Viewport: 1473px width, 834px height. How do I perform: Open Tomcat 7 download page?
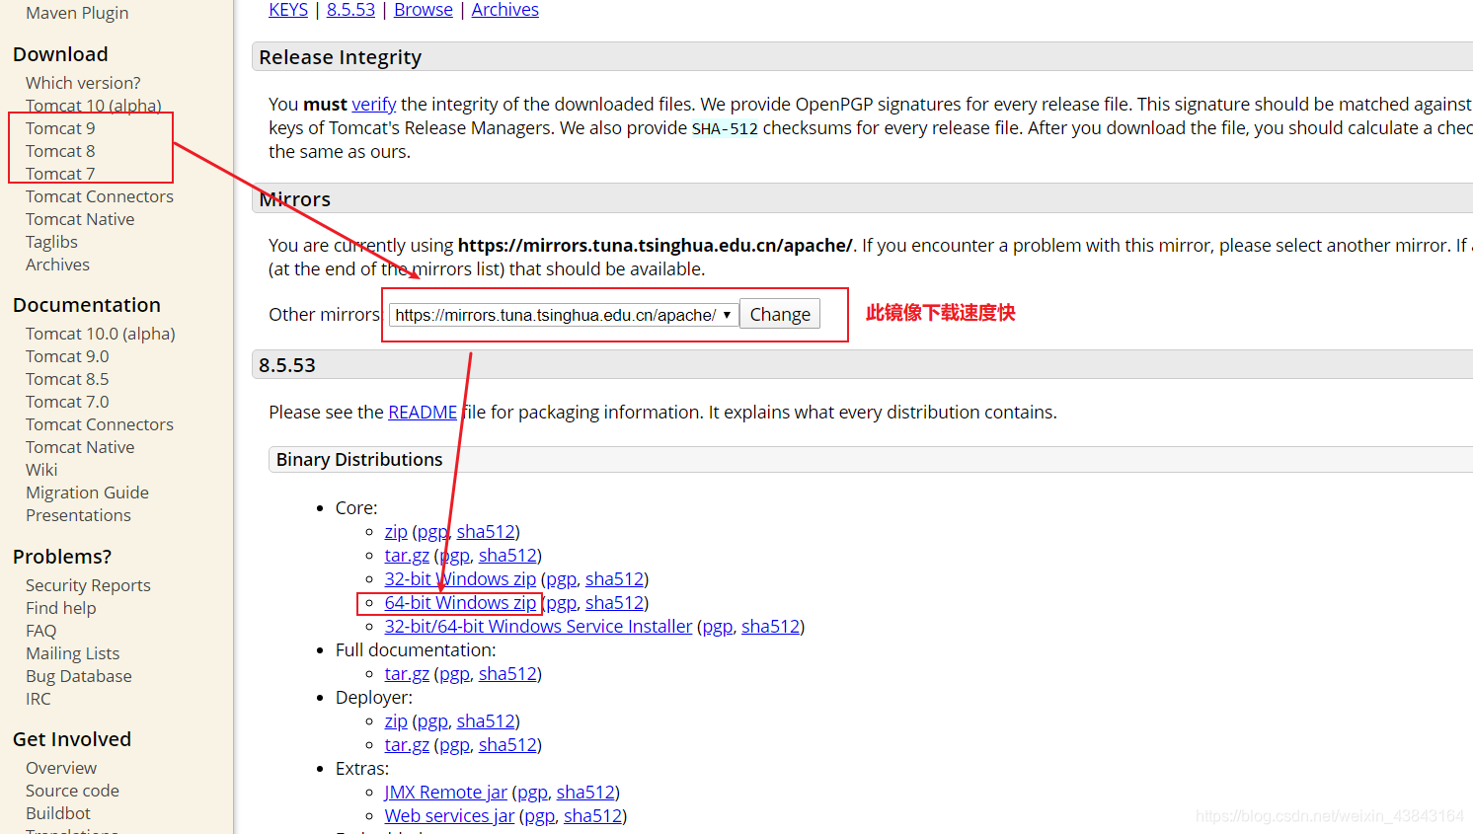[60, 174]
